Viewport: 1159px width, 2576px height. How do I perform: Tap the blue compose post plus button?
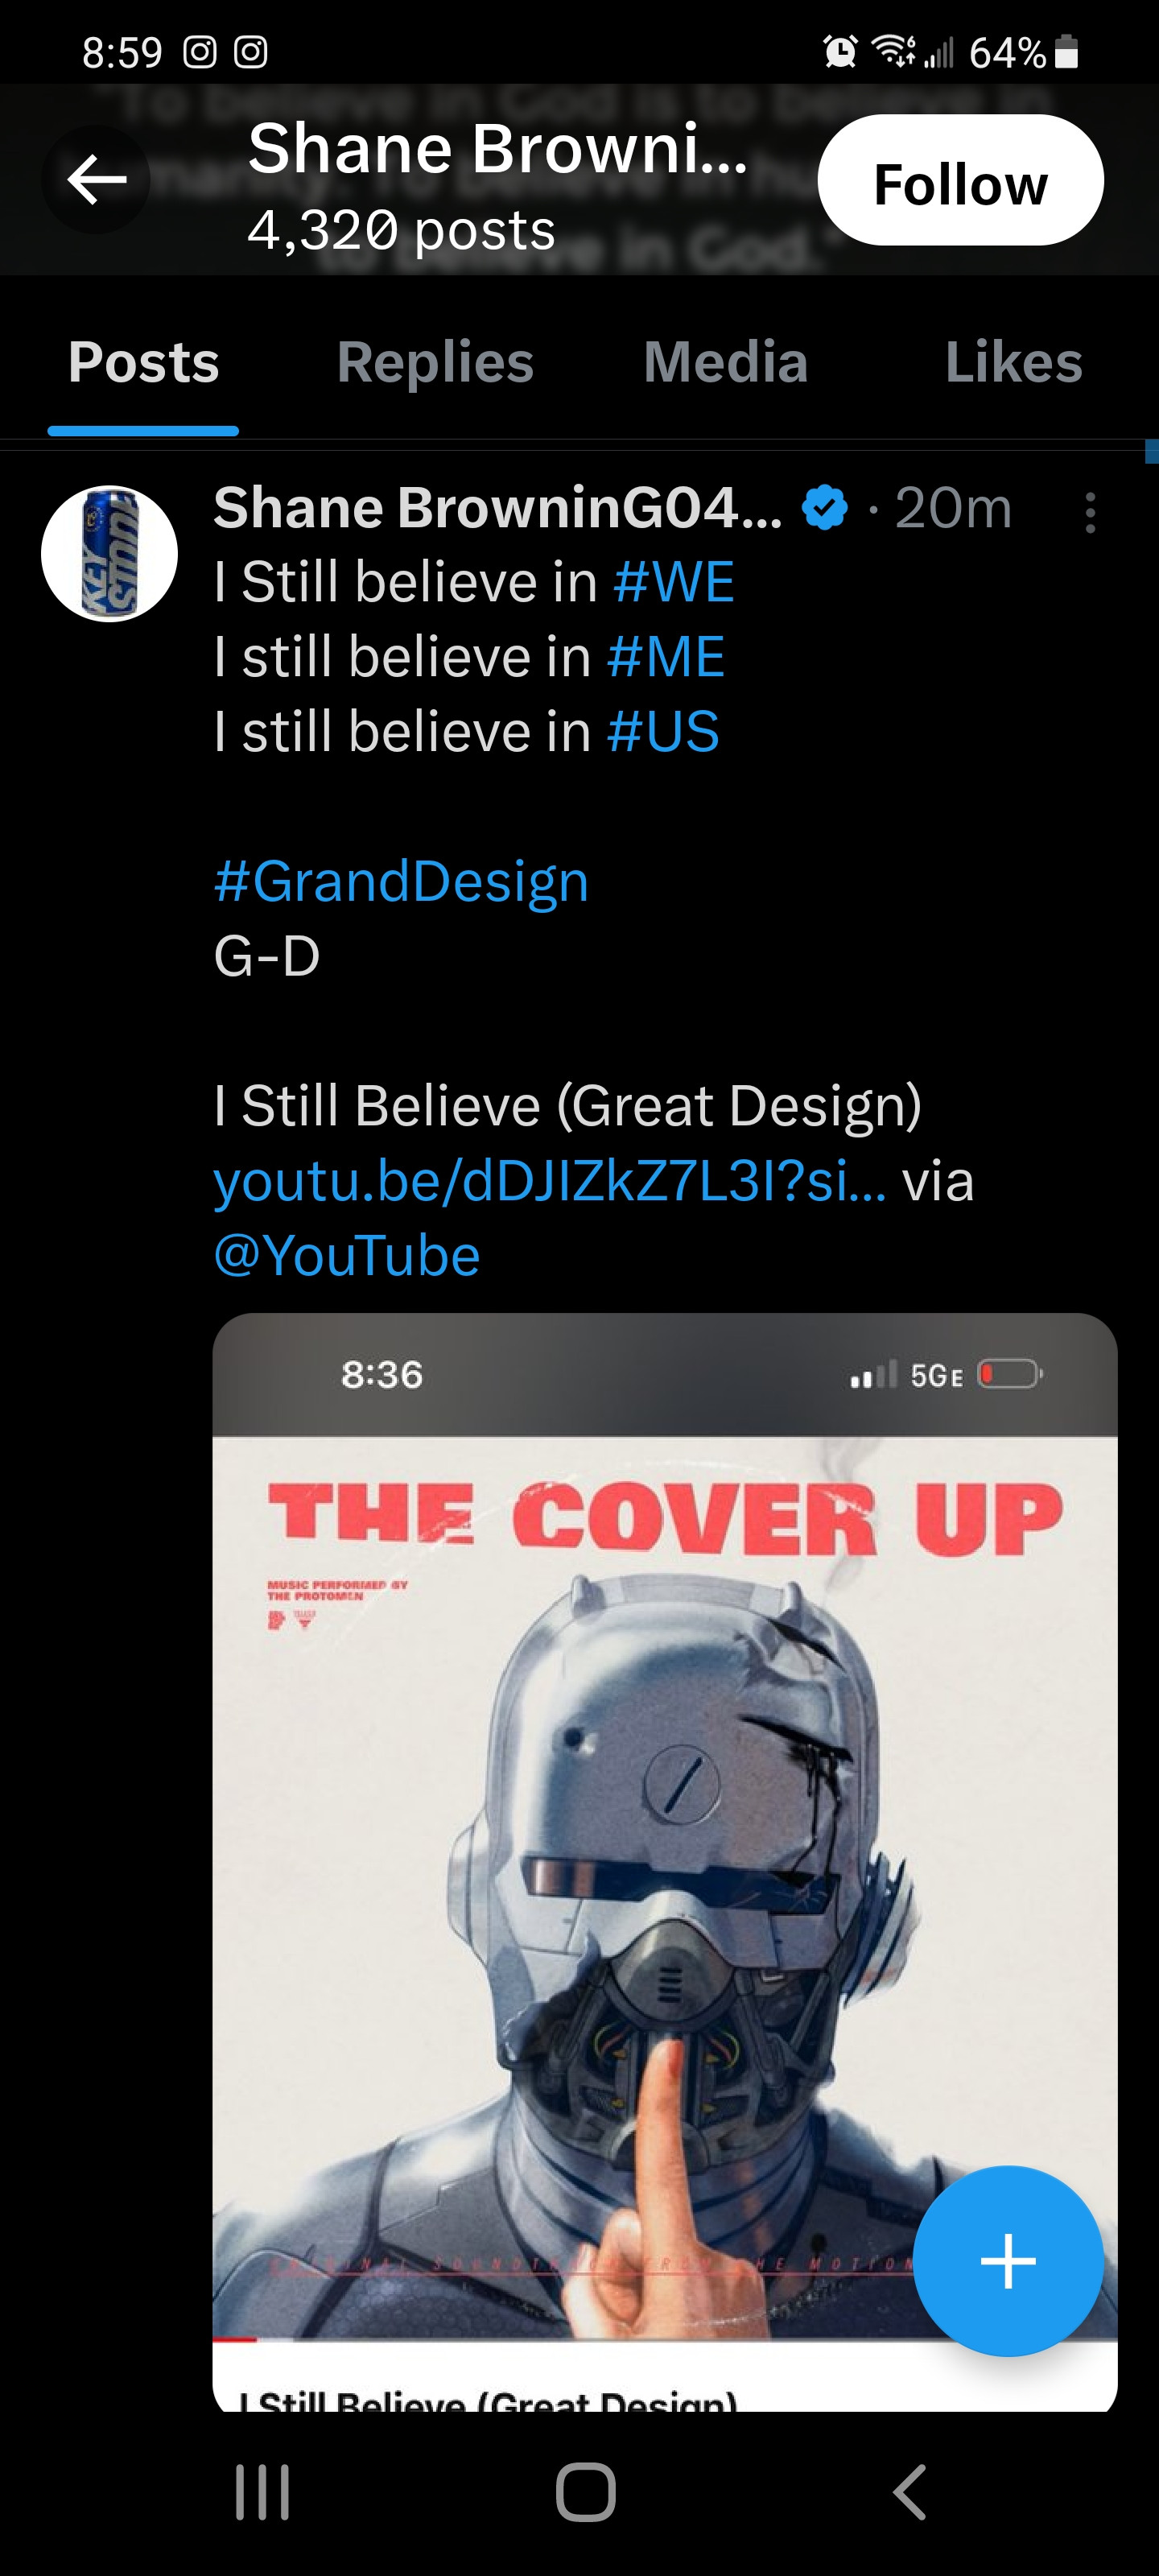pyautogui.click(x=1008, y=2260)
